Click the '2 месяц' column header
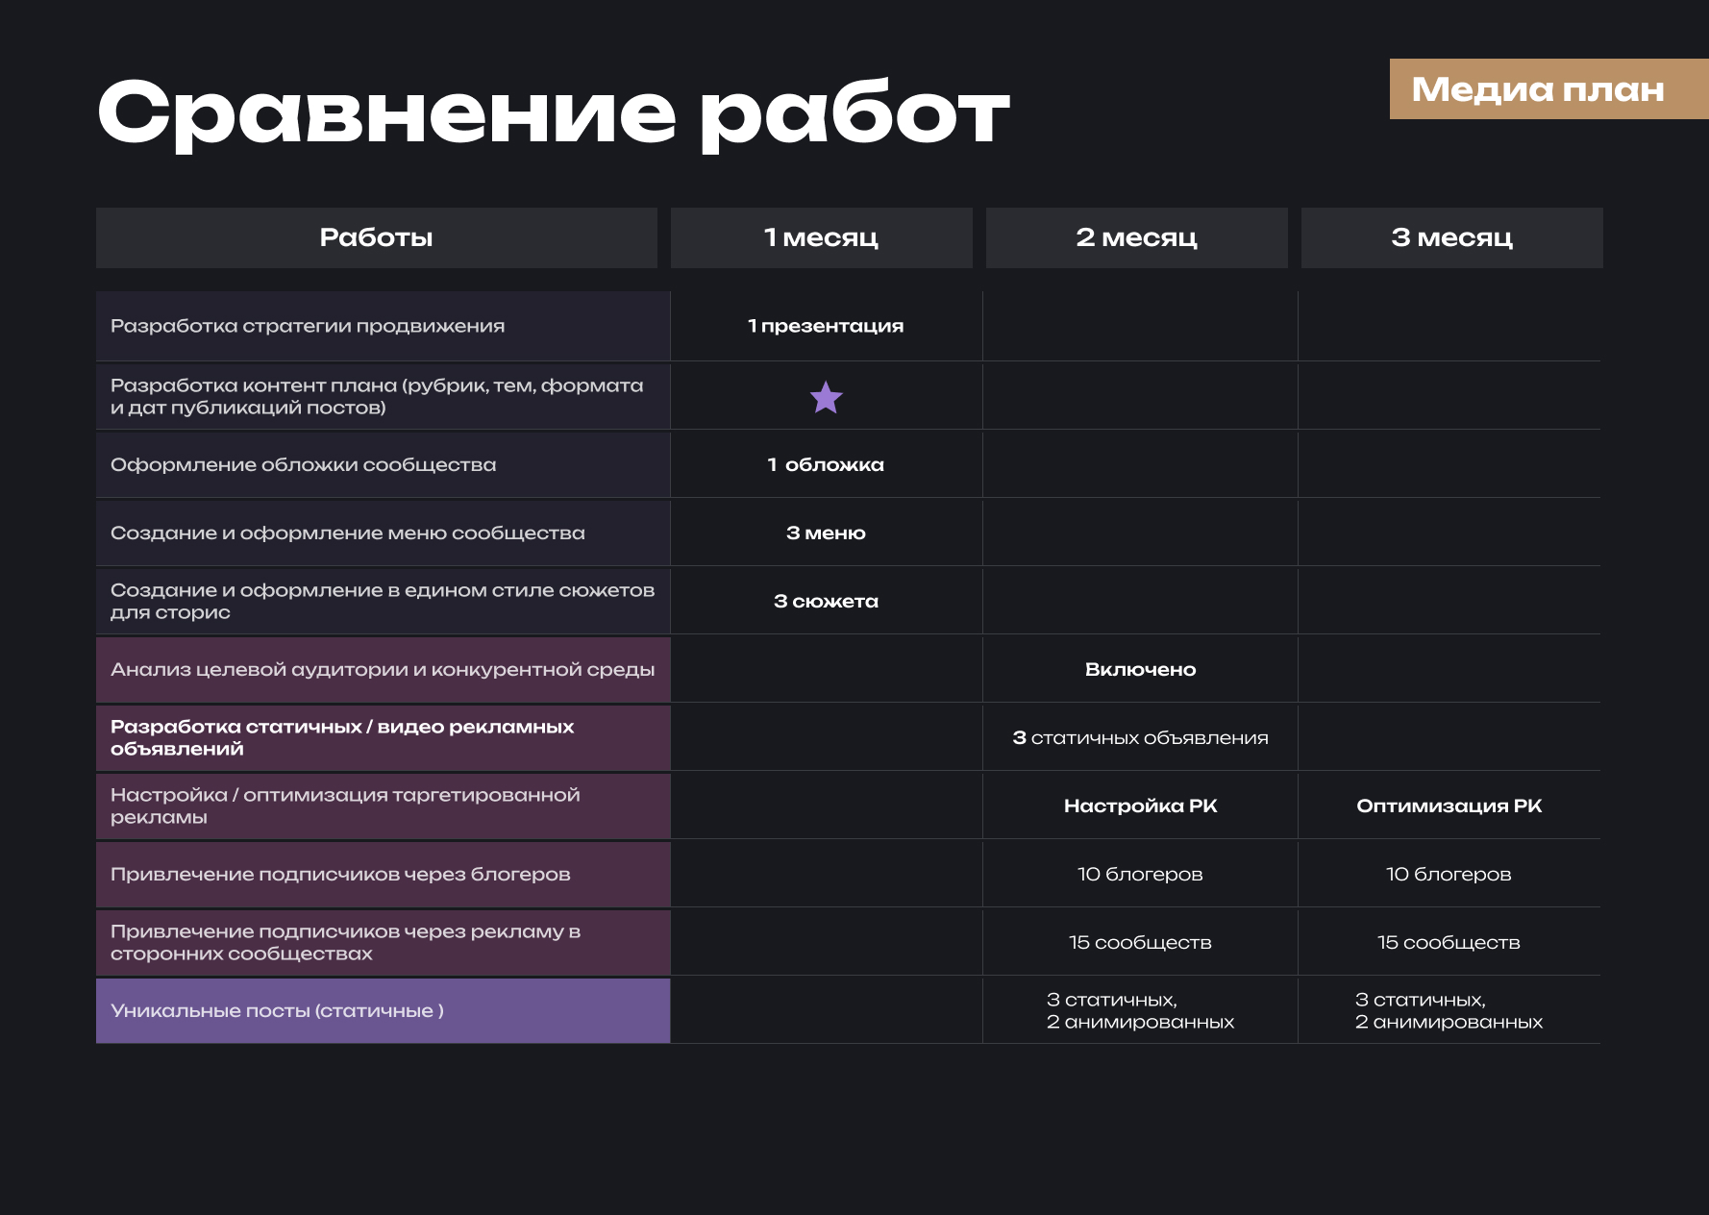This screenshot has height=1215, width=1709. pyautogui.click(x=1137, y=237)
